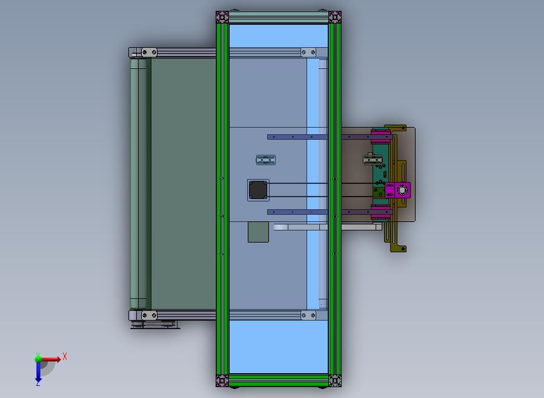
Task: Click the red "X" axis label
Action: [x=65, y=356]
